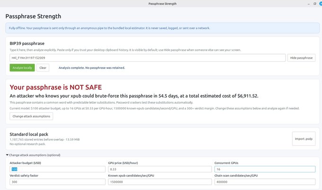Collapse Change attack assumptions (optional) expander
322x190 pixels.
33,155
